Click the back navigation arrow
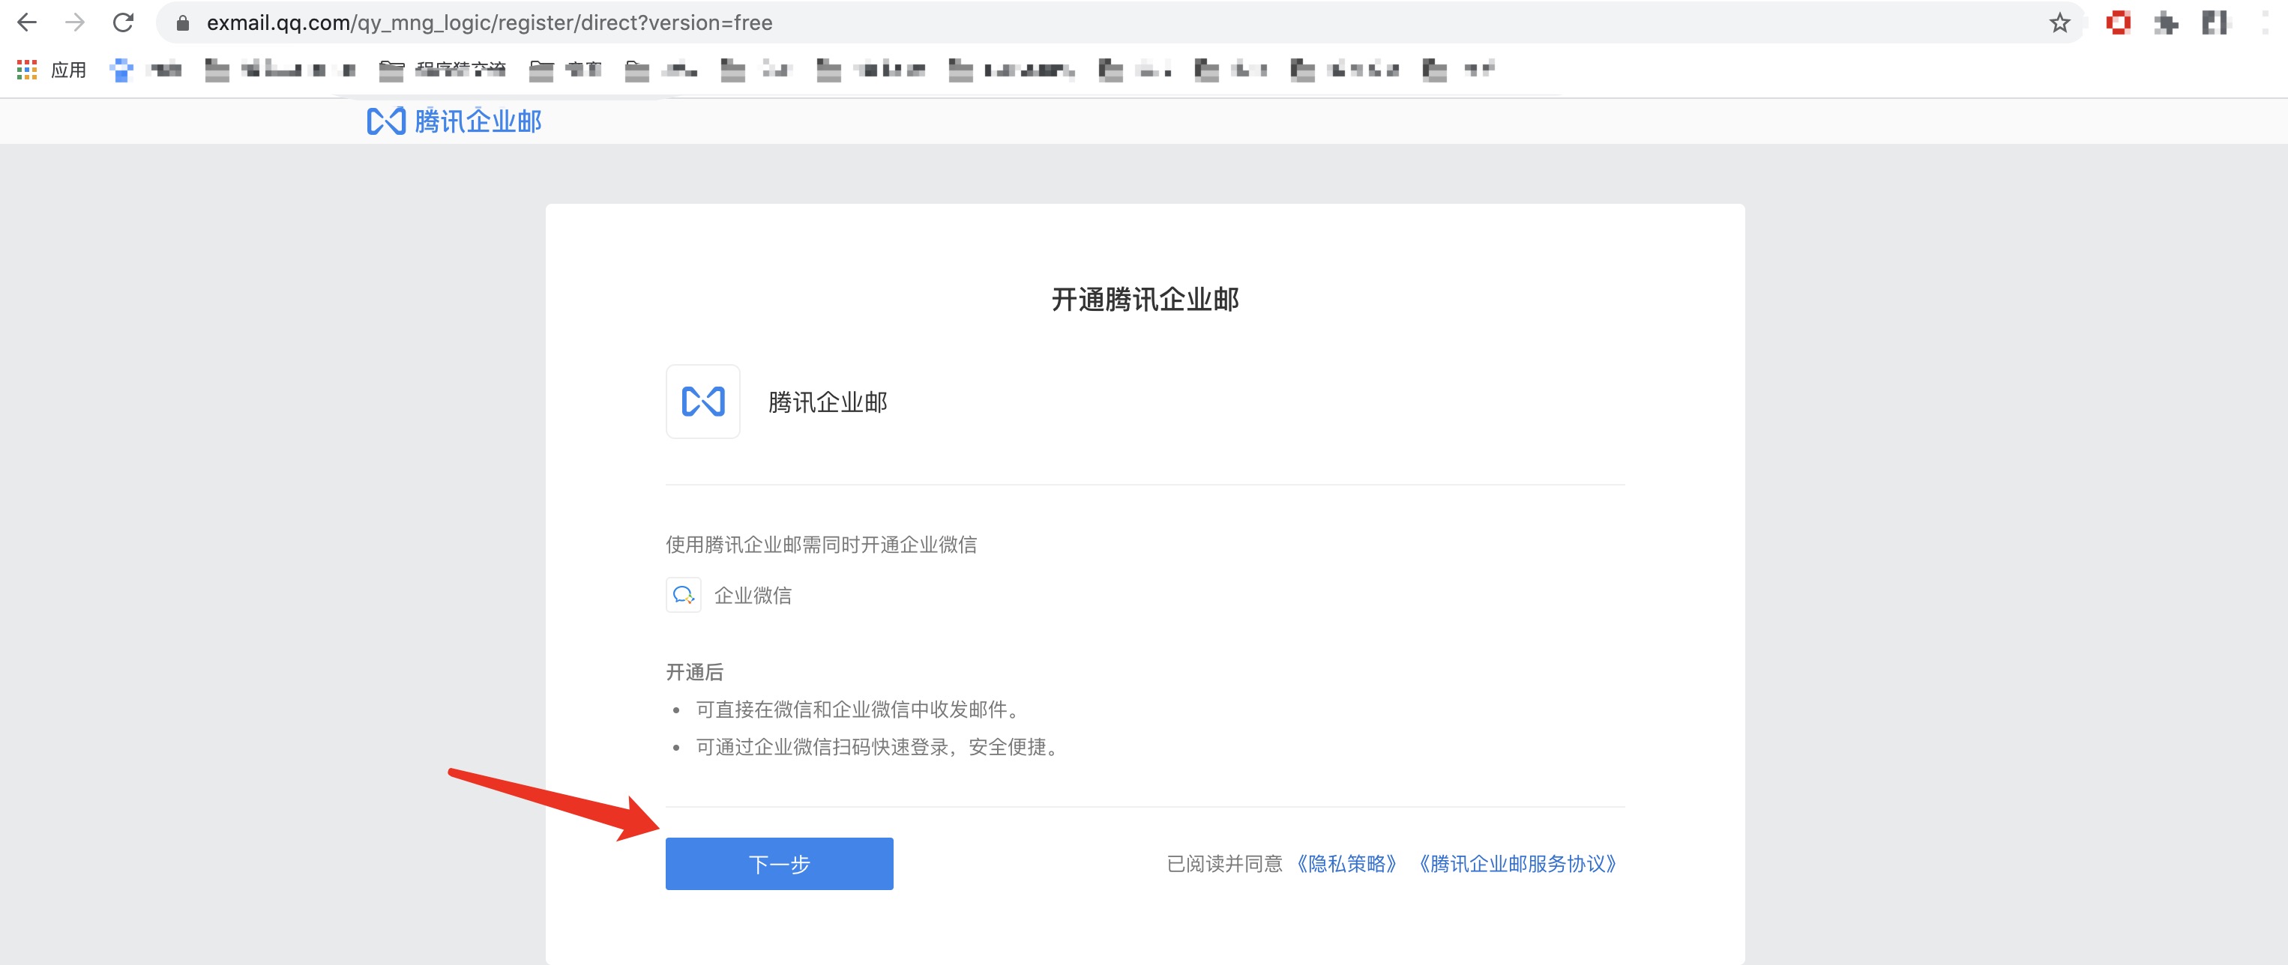The image size is (2288, 965). [x=28, y=22]
